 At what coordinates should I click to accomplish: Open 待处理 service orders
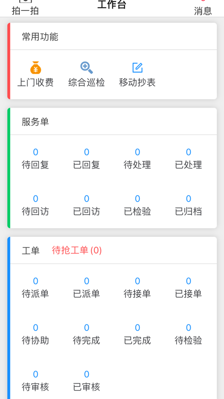(x=137, y=159)
